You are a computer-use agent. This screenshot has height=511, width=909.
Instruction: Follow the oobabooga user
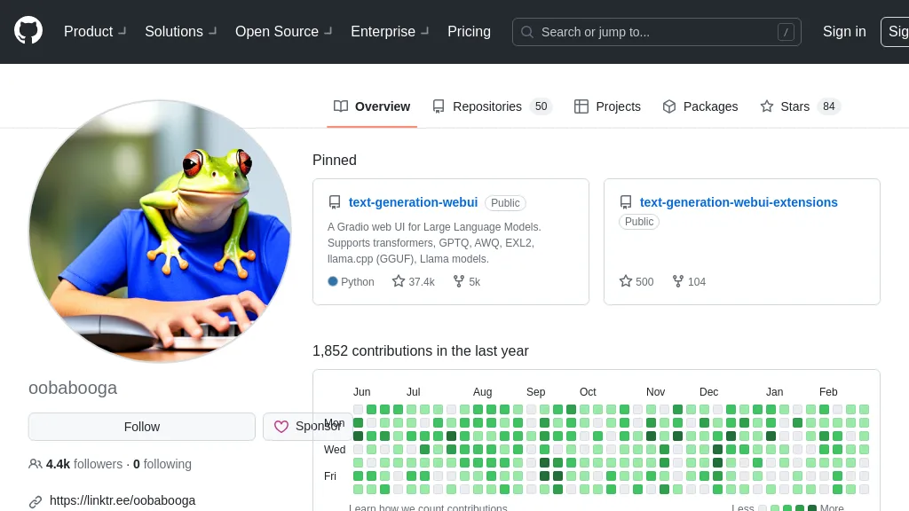142,427
